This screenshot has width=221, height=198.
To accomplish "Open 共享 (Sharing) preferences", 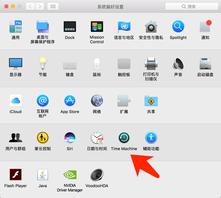I will point(151,101).
